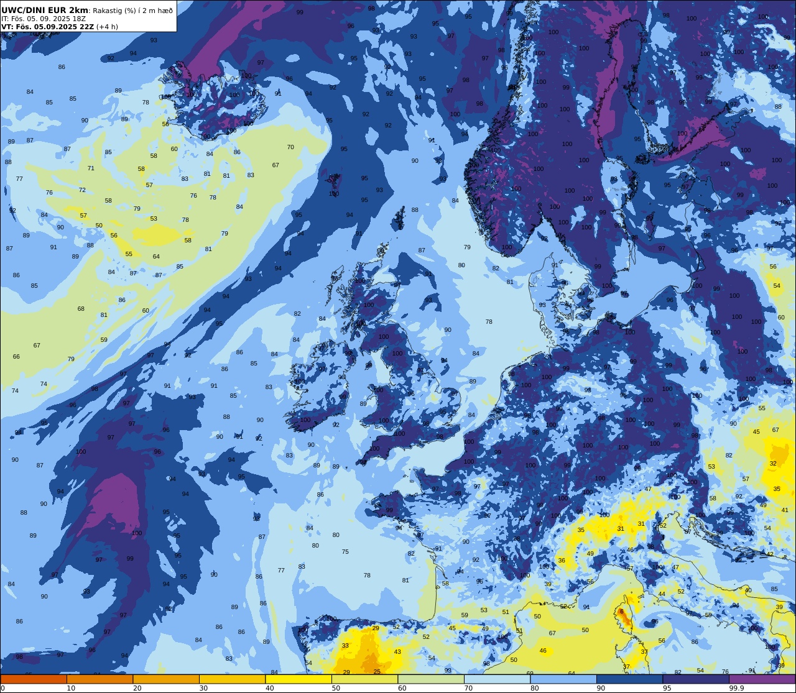Select the 30–40 legend color segment
796x693 pixels.
232,679
